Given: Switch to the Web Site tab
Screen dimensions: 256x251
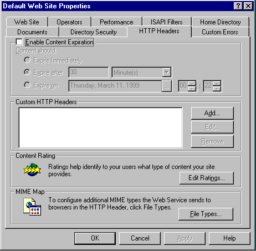Looking at the screenshot, I should 27,22.
